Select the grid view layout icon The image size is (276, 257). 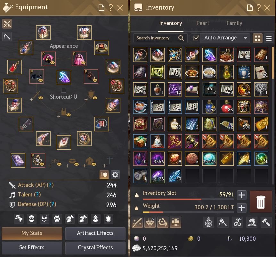click(x=258, y=38)
